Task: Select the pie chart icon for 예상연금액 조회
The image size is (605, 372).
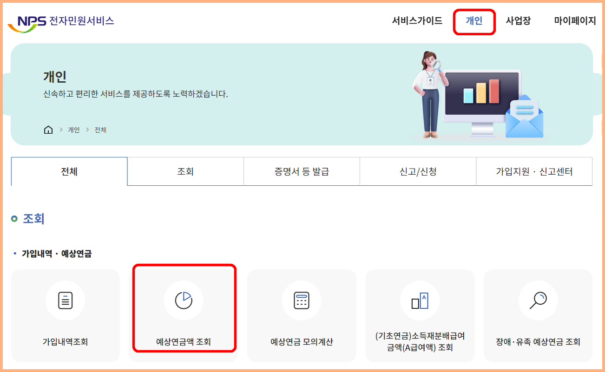Action: pyautogui.click(x=183, y=300)
